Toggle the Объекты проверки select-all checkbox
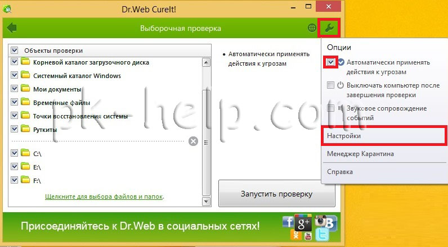This screenshot has width=448, height=247. point(15,50)
